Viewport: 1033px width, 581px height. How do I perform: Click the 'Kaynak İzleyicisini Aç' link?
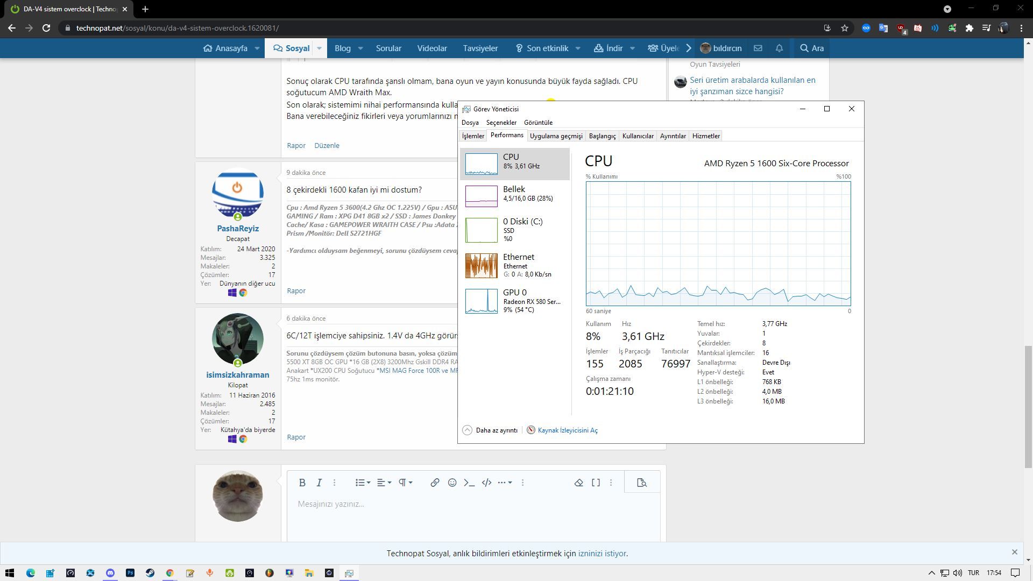coord(567,430)
